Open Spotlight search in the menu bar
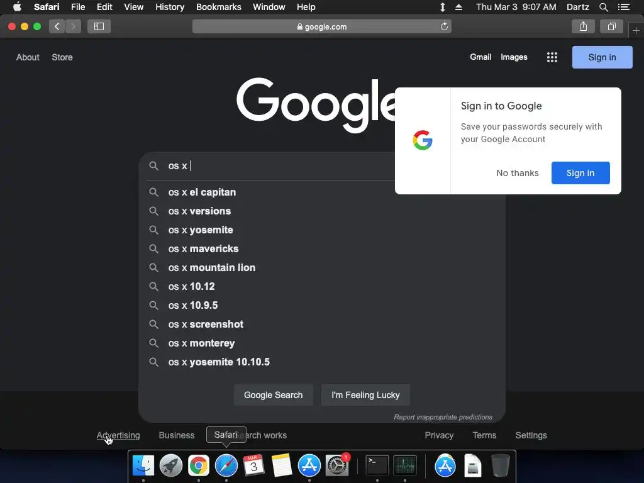Viewport: 644px width, 483px height. pos(603,7)
